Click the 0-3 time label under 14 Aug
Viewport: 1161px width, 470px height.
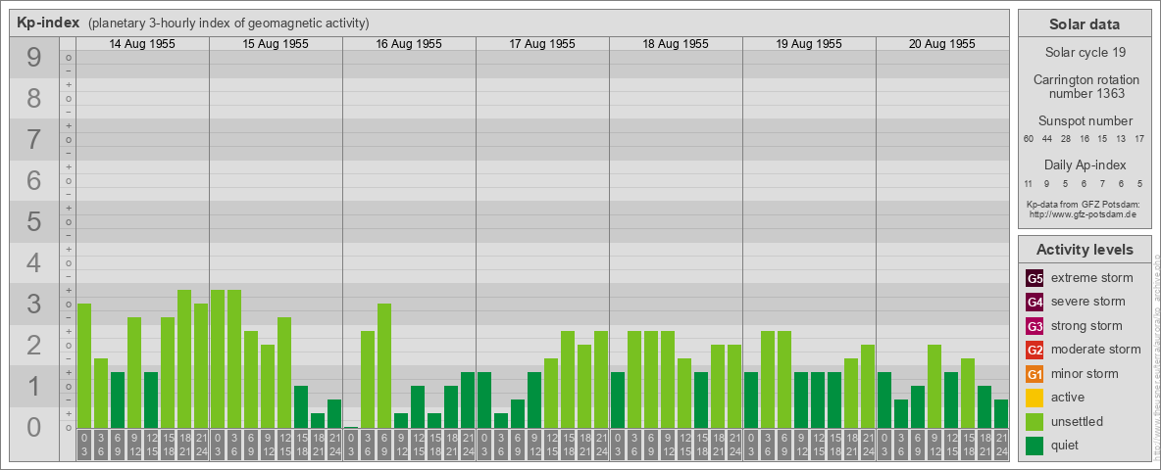tap(84, 445)
